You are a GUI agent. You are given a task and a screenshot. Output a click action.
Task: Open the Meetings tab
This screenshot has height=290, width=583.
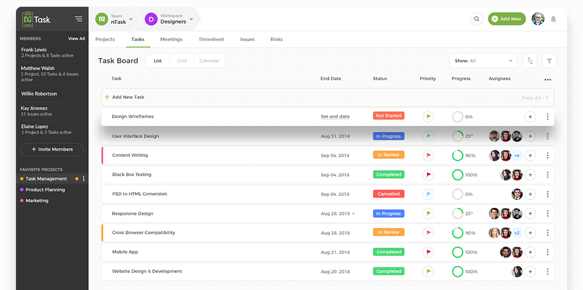(x=171, y=39)
